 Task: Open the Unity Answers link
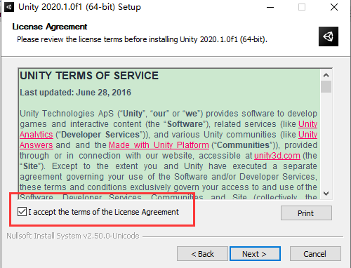pos(37,145)
